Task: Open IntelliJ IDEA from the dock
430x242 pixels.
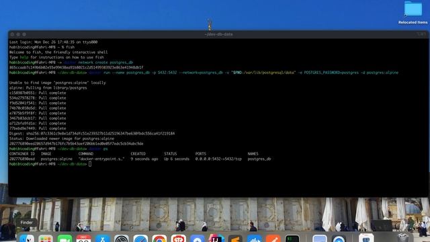Action: [216, 238]
